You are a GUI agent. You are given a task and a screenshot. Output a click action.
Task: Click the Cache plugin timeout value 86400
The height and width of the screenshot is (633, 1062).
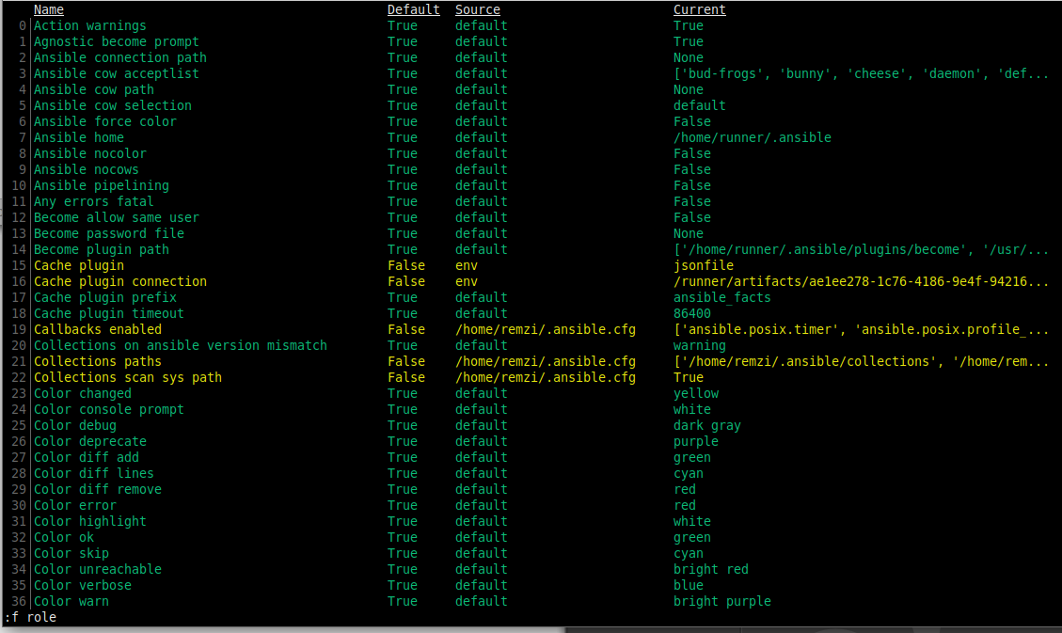691,313
